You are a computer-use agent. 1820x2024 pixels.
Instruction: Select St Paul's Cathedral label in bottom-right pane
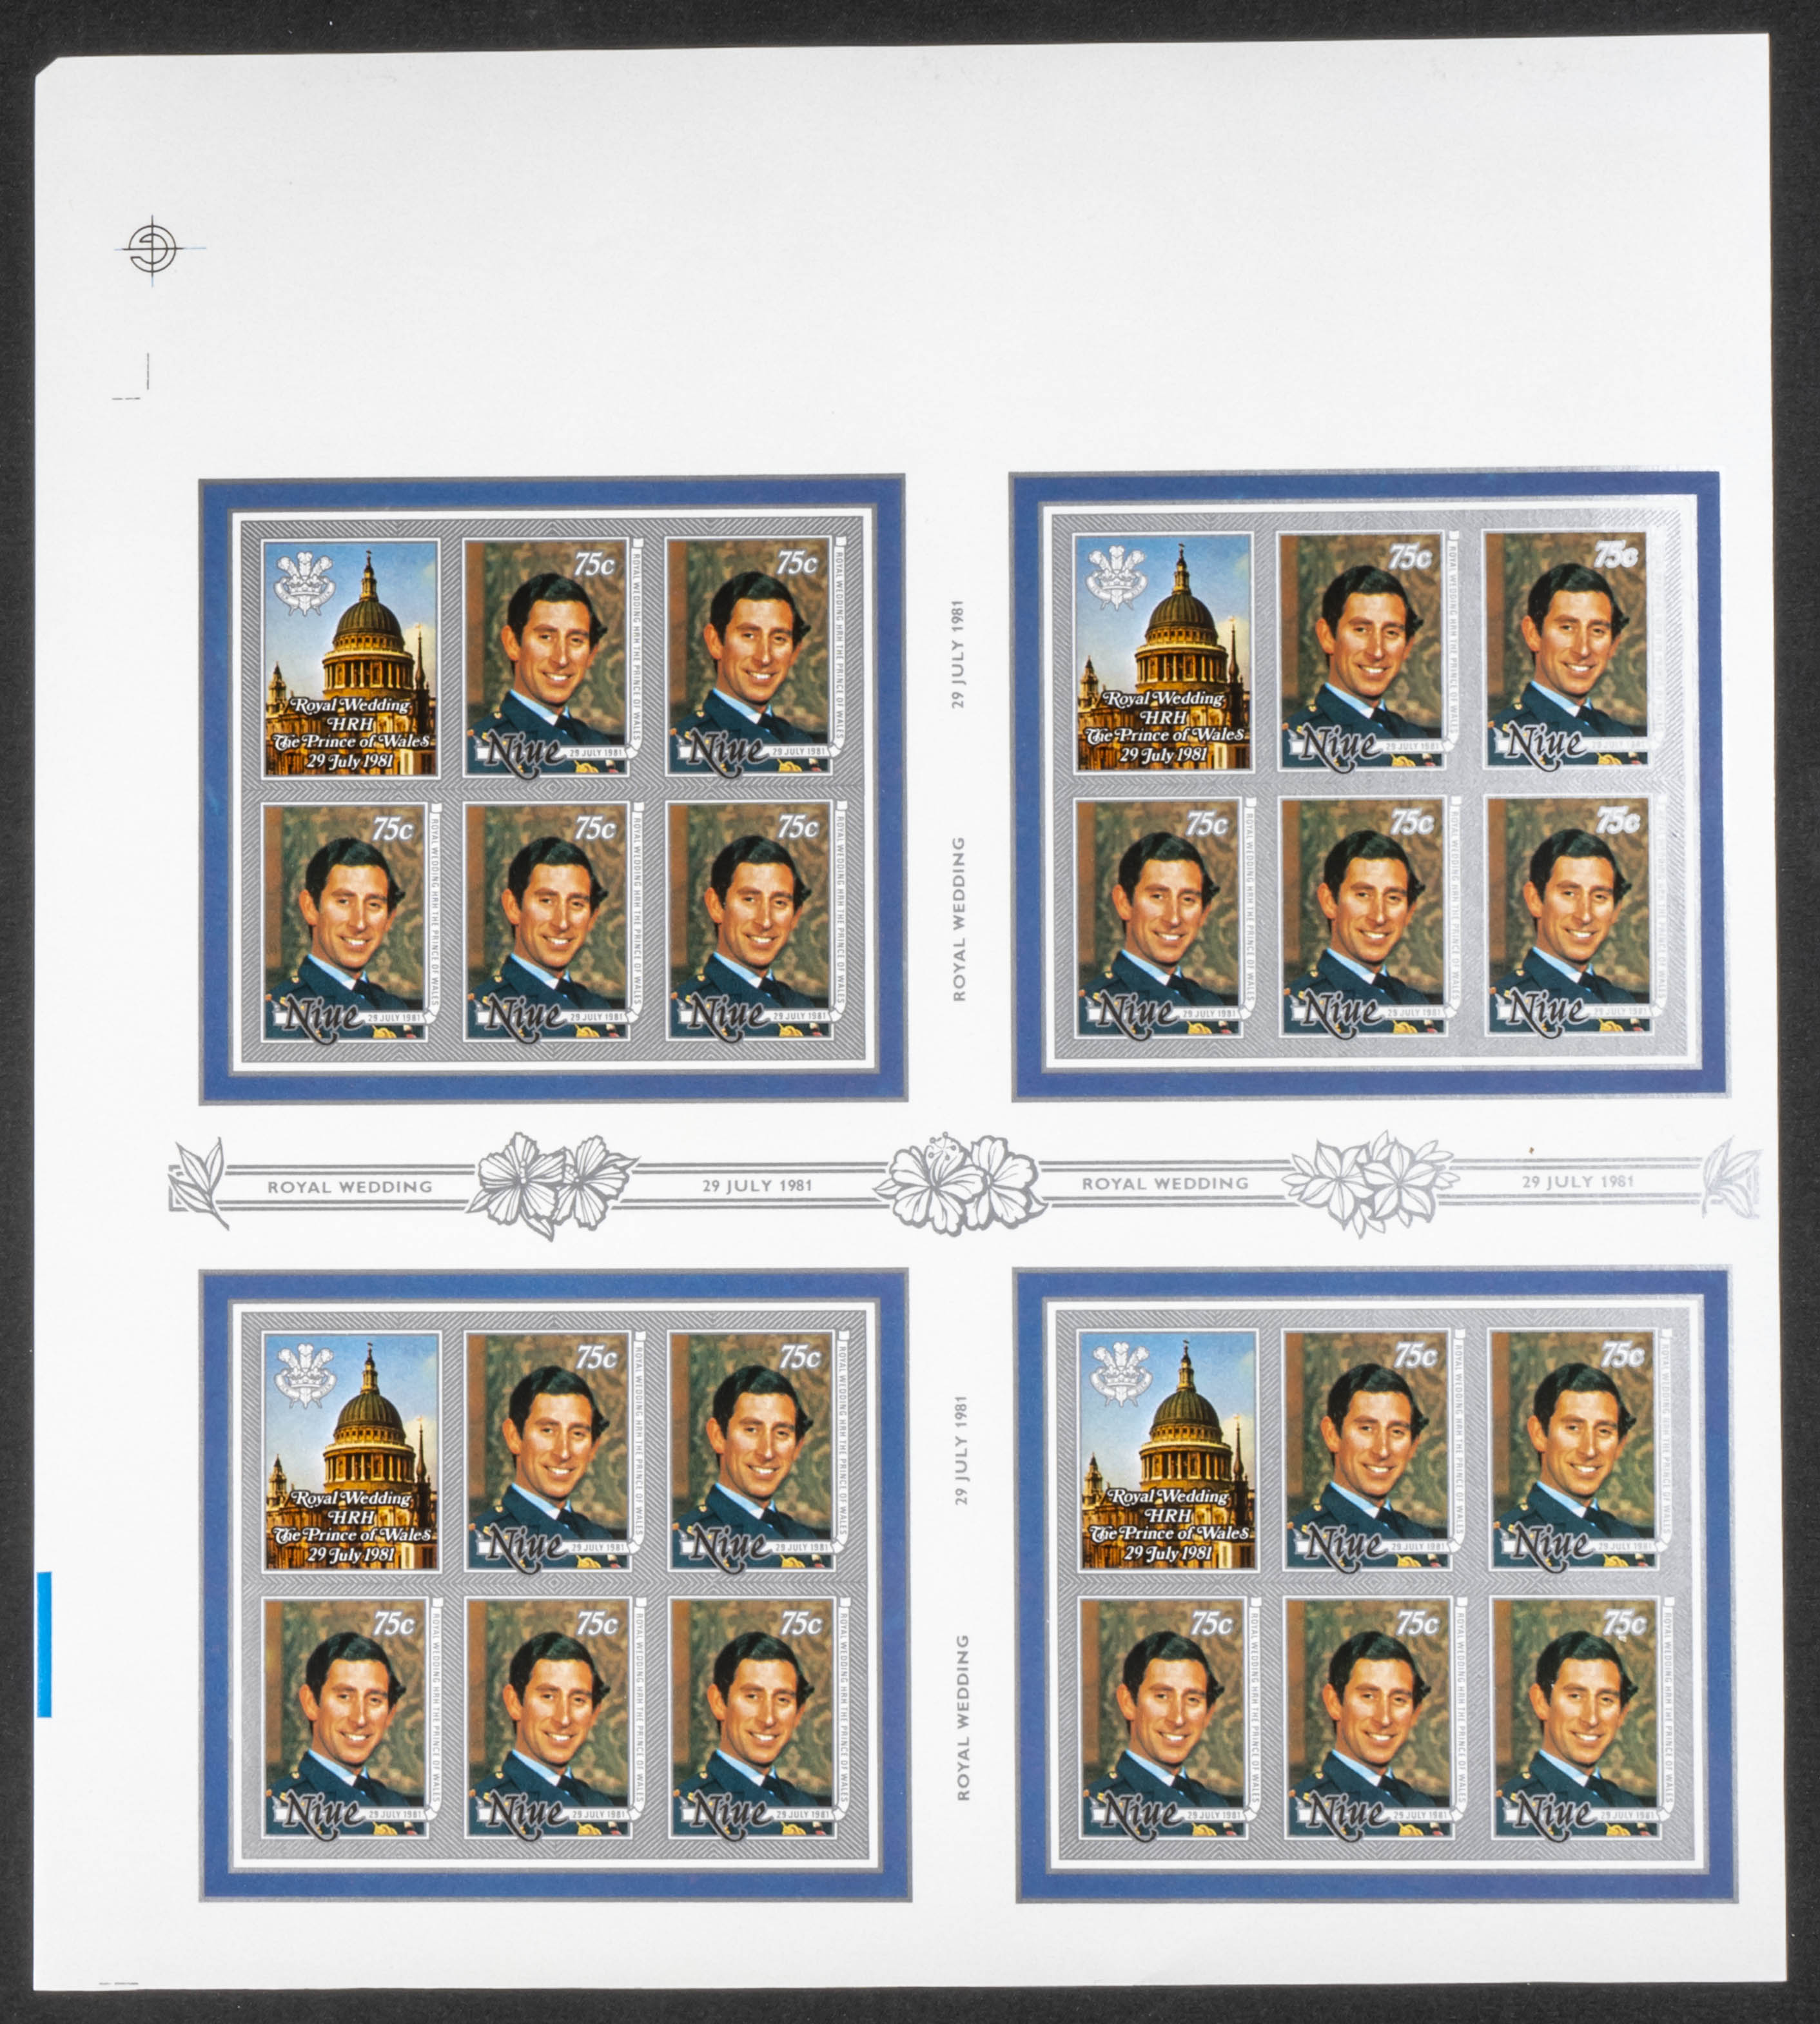[x=1168, y=1449]
